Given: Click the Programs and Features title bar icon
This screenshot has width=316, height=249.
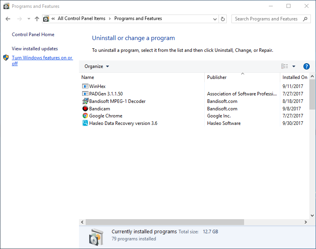Looking at the screenshot, I should [6, 6].
